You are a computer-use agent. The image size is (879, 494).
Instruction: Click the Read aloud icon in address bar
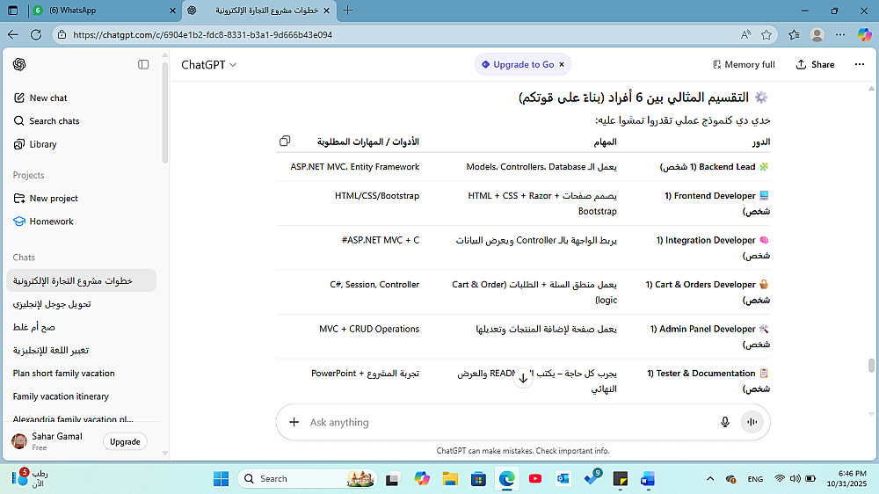pyautogui.click(x=745, y=35)
